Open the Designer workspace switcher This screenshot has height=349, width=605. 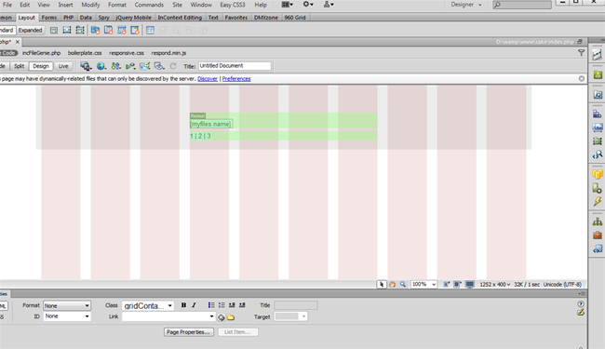point(466,5)
